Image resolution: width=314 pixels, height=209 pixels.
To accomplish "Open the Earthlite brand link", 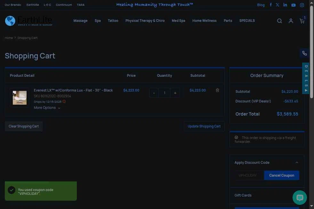I will (33, 5).
